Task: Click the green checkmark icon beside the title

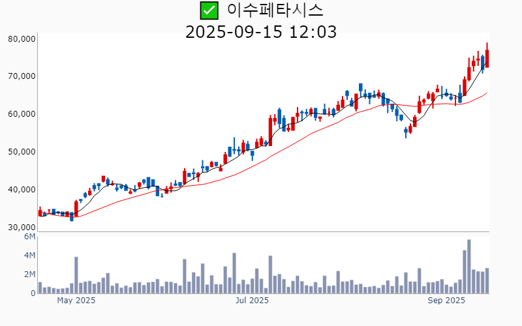Action: (209, 10)
